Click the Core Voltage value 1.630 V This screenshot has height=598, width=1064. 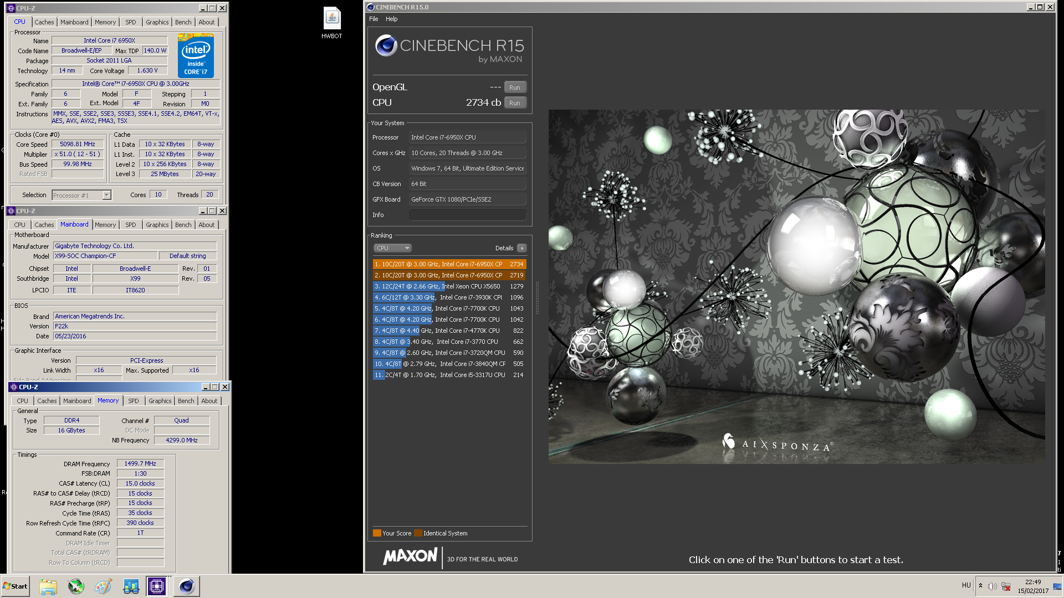point(147,70)
